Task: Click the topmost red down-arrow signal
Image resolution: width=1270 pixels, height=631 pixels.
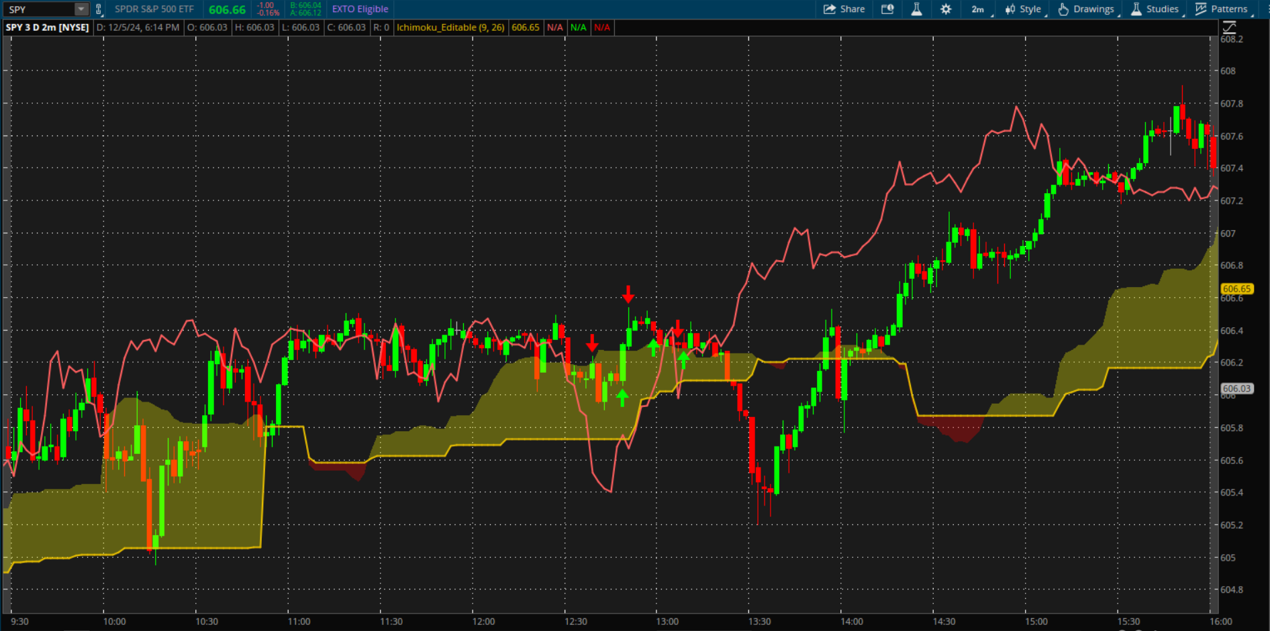Action: (628, 294)
